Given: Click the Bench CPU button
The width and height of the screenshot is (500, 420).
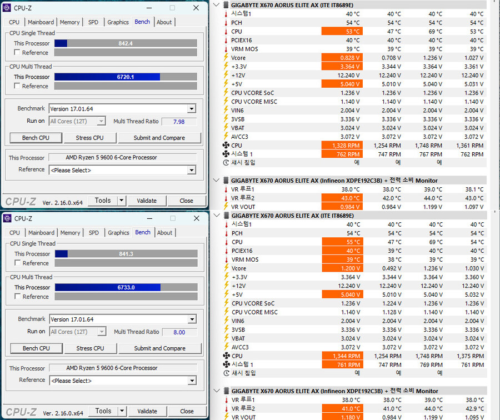Looking at the screenshot, I should click(x=35, y=138).
